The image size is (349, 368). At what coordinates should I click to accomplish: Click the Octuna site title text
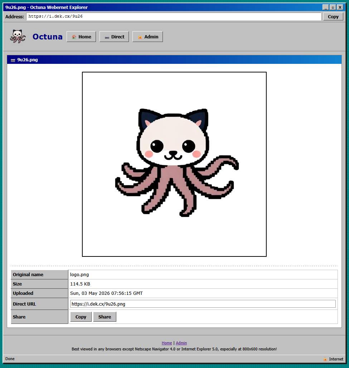pyautogui.click(x=48, y=37)
